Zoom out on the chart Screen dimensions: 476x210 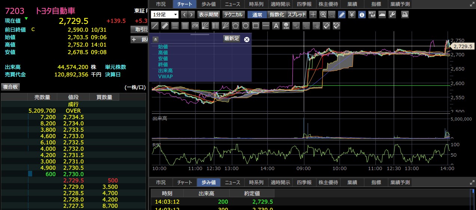(332, 15)
